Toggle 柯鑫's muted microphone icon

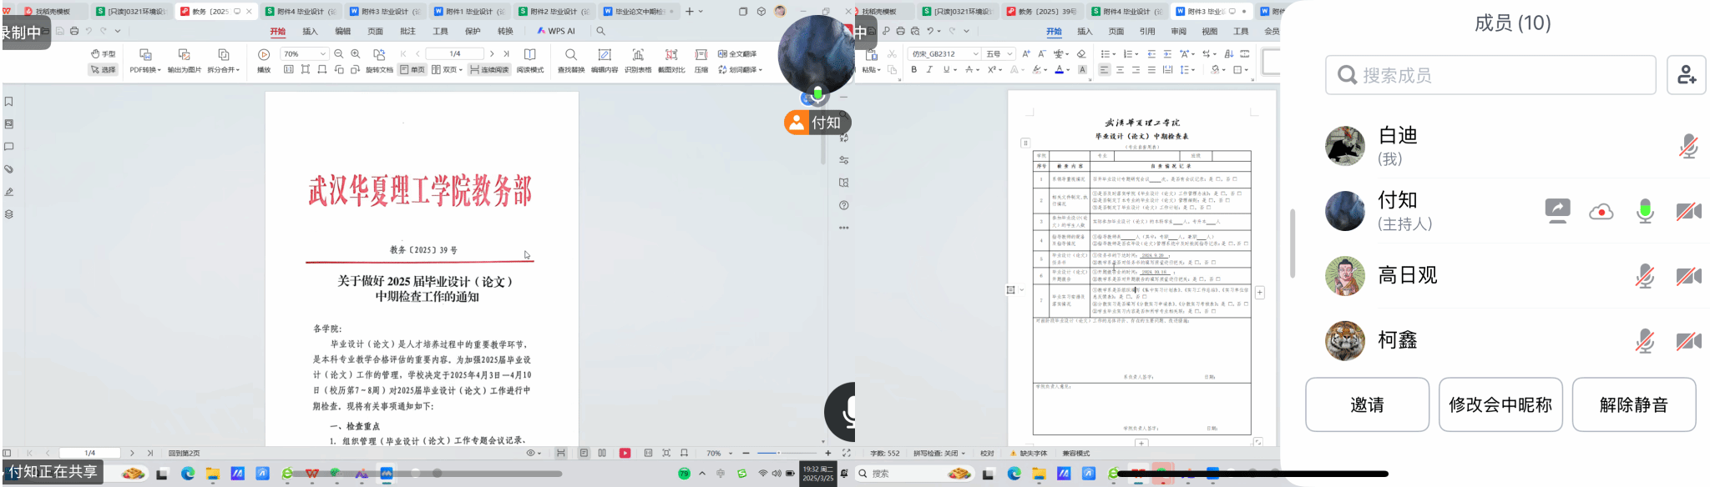click(1645, 341)
